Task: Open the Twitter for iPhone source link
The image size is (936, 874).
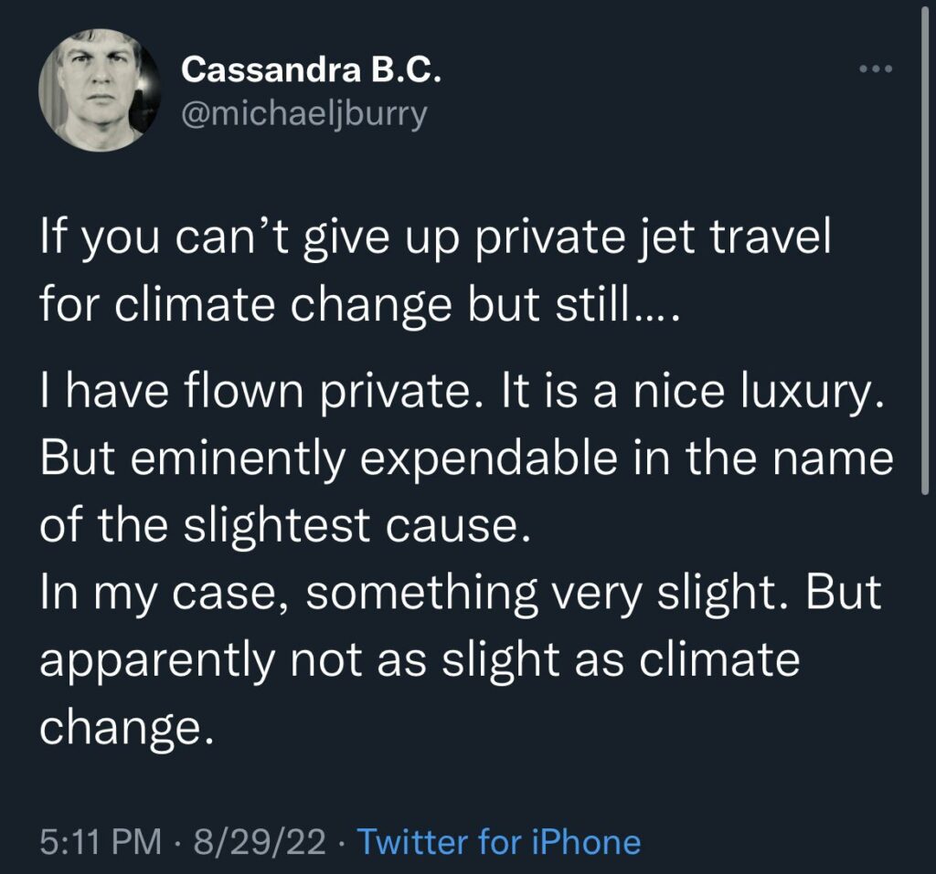Action: (498, 841)
